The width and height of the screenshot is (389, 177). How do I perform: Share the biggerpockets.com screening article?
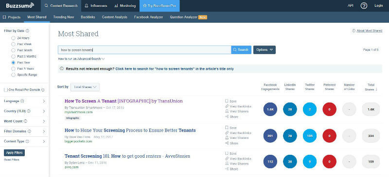click(x=231, y=143)
